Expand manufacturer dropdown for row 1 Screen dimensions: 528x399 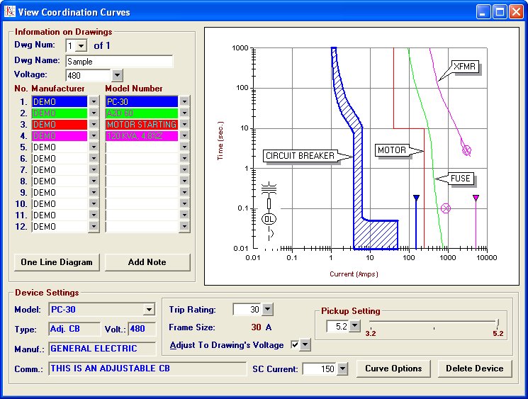click(94, 101)
